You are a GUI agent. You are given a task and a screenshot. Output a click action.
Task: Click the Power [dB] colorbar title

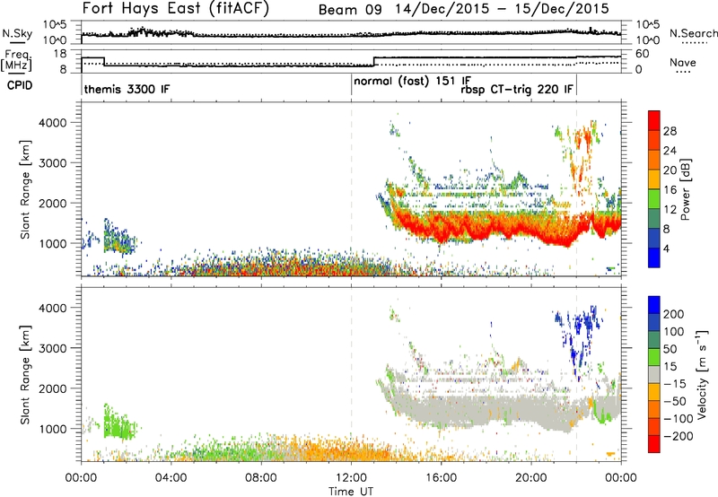685,189
